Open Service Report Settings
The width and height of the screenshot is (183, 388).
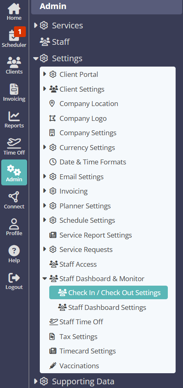coord(96,236)
